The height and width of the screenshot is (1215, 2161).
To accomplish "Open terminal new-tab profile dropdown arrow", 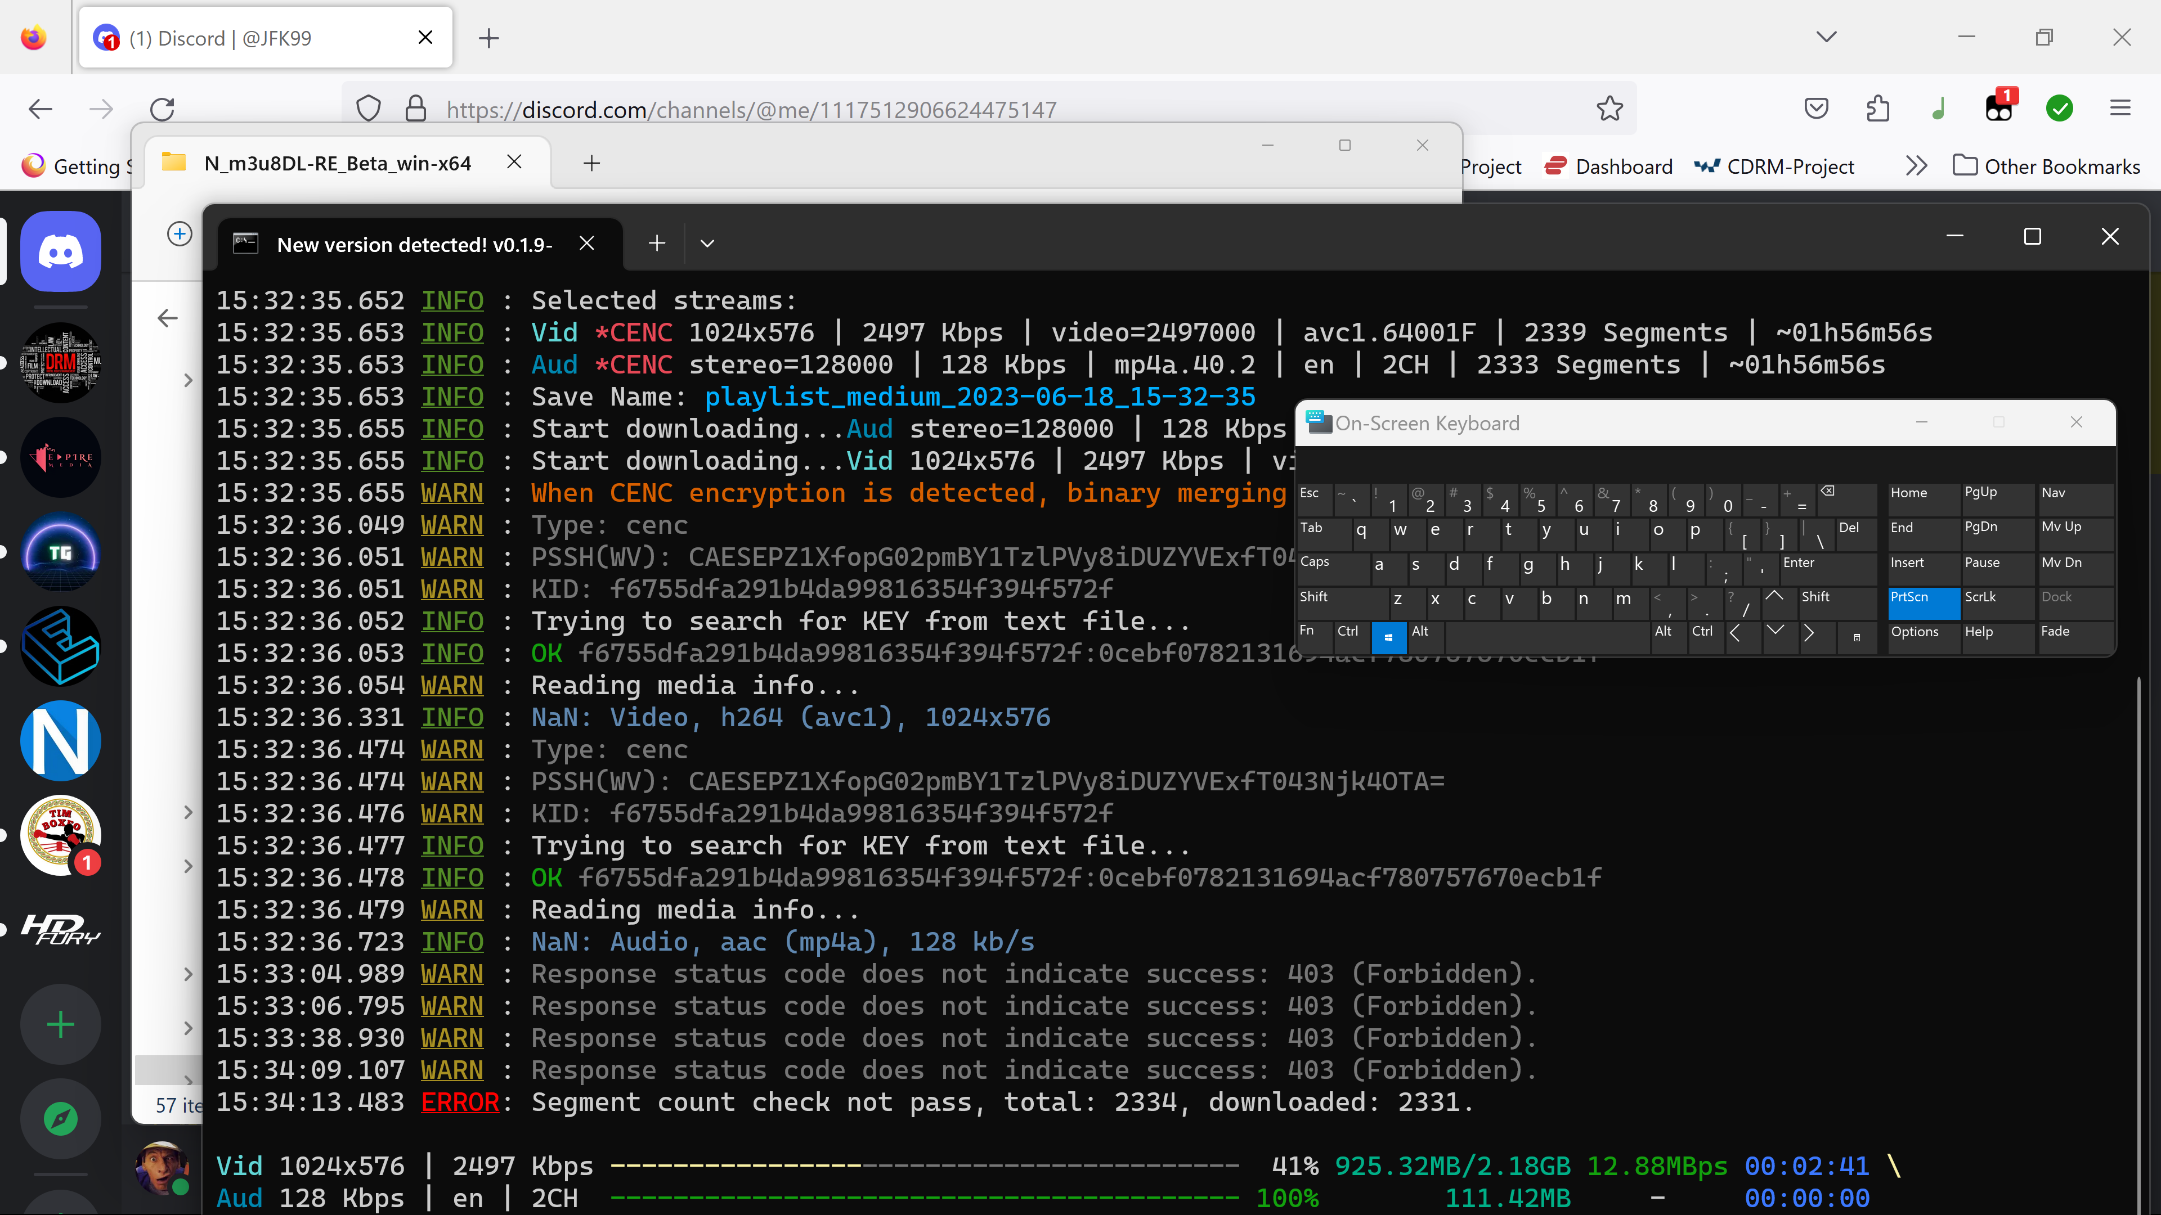I will tap(707, 244).
